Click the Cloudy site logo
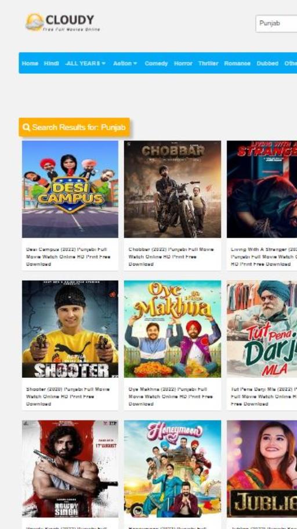The width and height of the screenshot is (297, 529). tap(63, 22)
